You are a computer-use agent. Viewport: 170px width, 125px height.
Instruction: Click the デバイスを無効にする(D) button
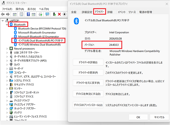tap(88, 94)
